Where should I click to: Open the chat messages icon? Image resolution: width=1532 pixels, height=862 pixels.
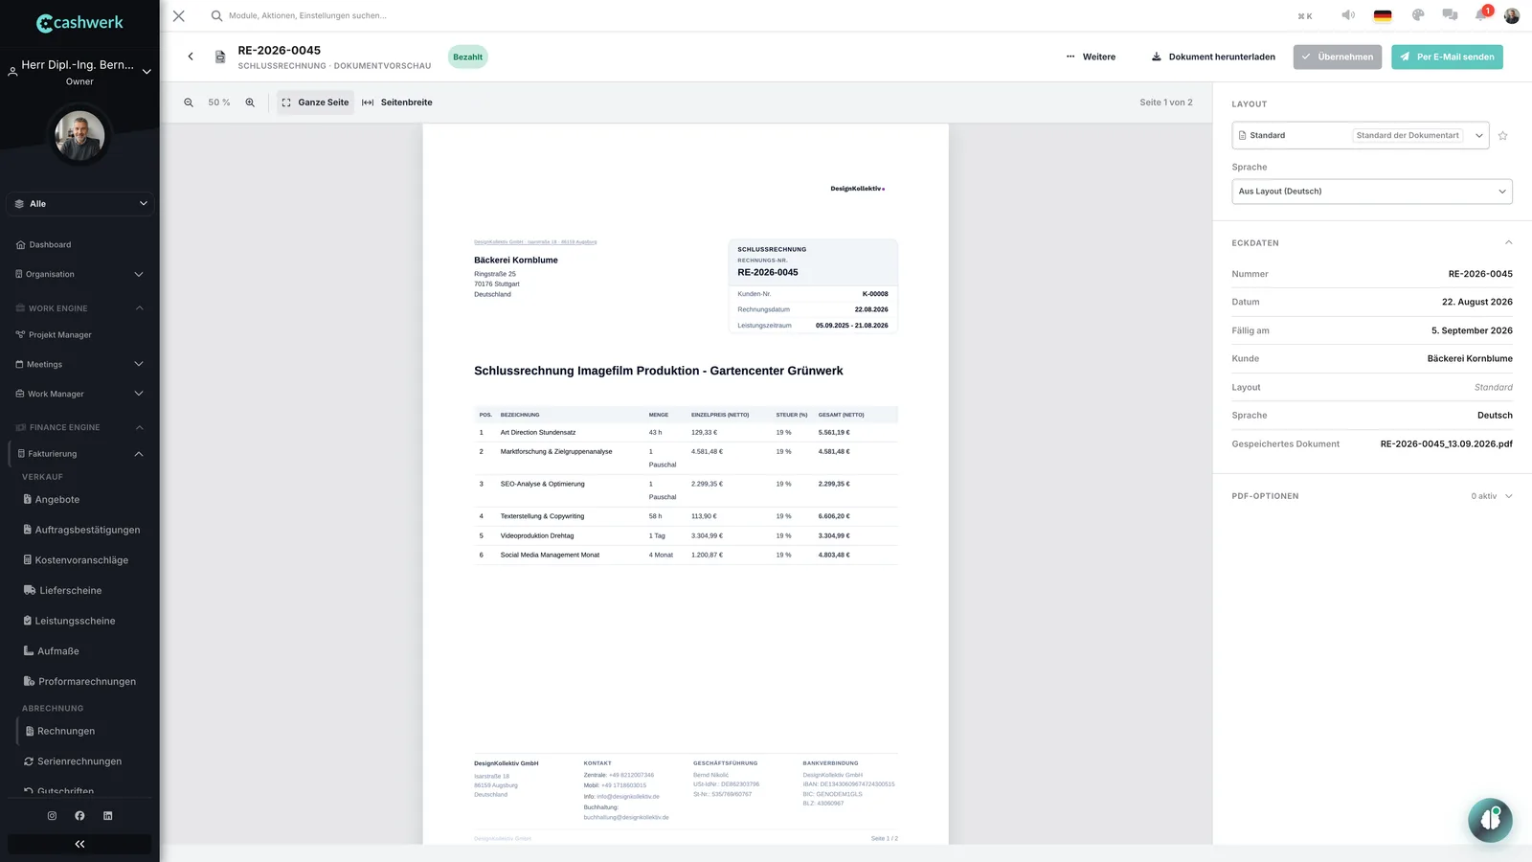(1450, 15)
